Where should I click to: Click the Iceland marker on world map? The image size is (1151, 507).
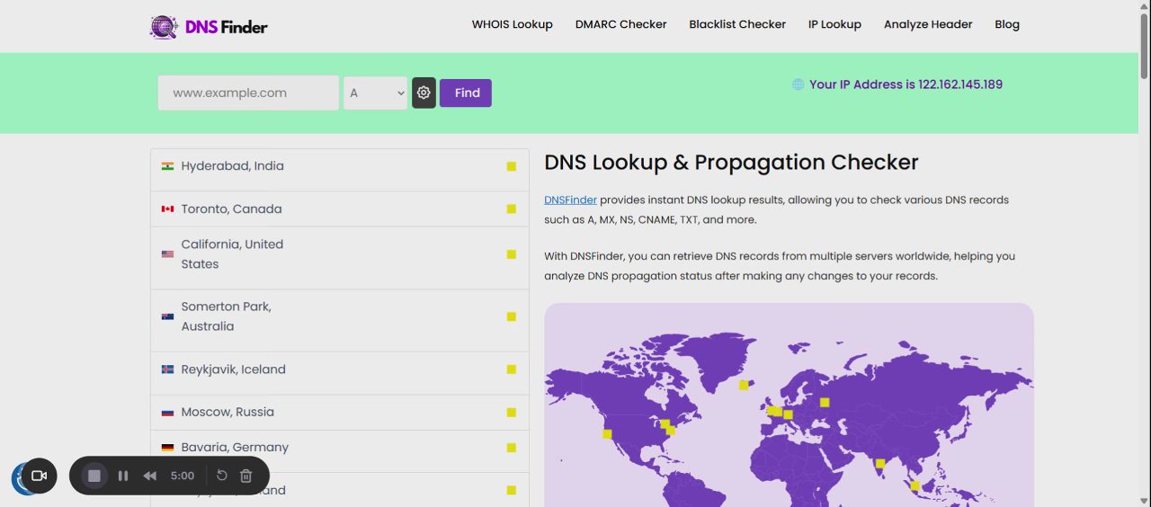[x=744, y=385]
